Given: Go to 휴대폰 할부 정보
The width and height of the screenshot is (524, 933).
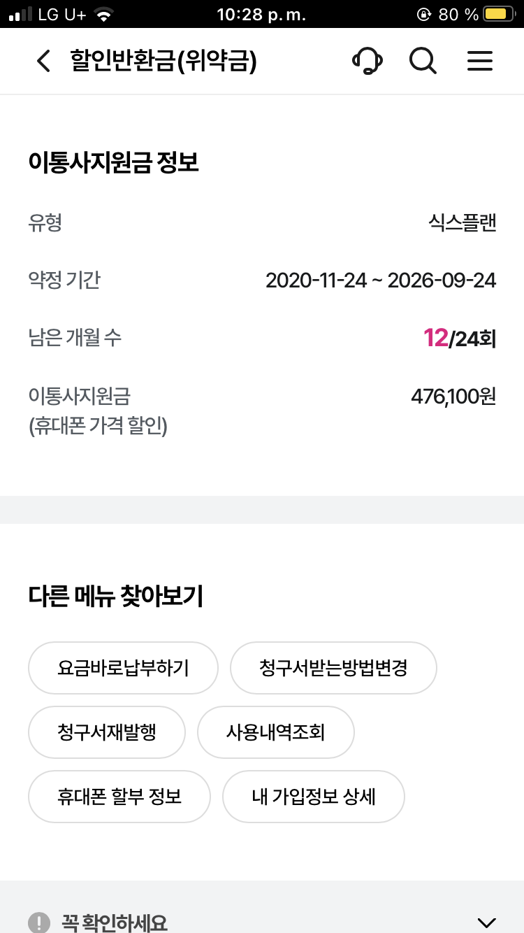Looking at the screenshot, I should (119, 797).
